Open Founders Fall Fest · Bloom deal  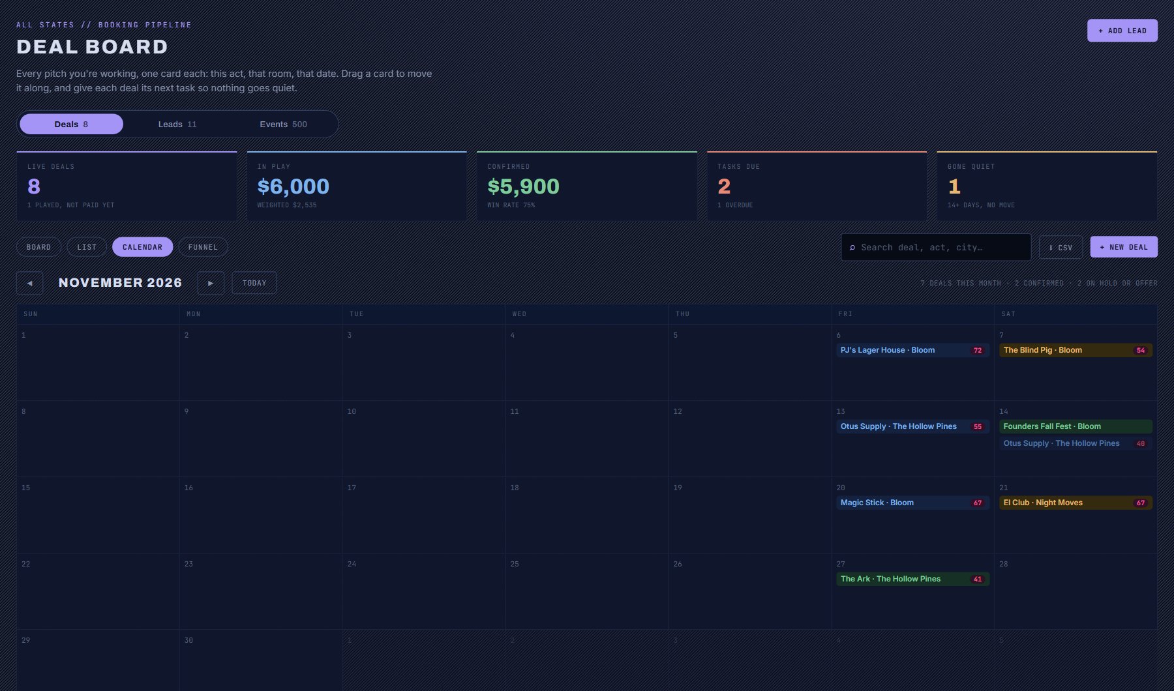click(x=1076, y=426)
